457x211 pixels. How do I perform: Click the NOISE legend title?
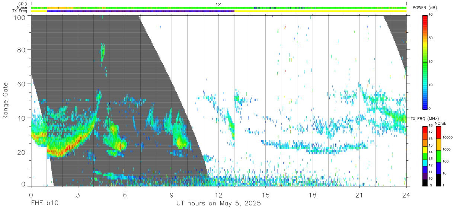440,123
